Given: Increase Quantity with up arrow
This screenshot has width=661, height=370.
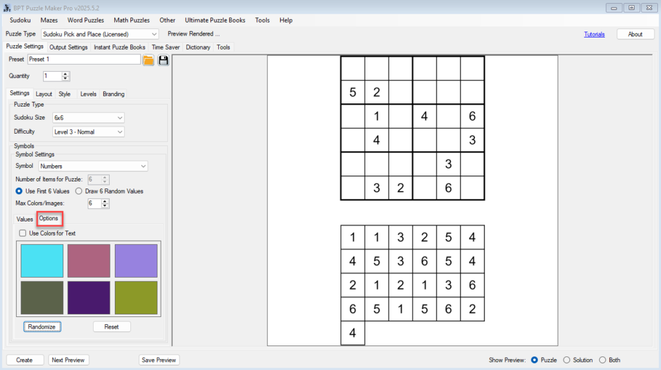Looking at the screenshot, I should click(x=65, y=74).
